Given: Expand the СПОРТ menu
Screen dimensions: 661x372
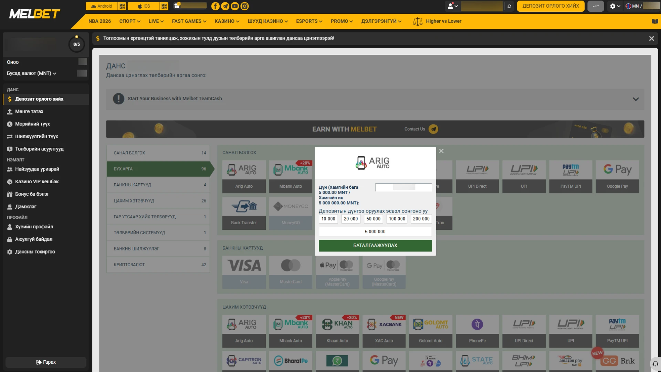Looking at the screenshot, I should pyautogui.click(x=130, y=21).
